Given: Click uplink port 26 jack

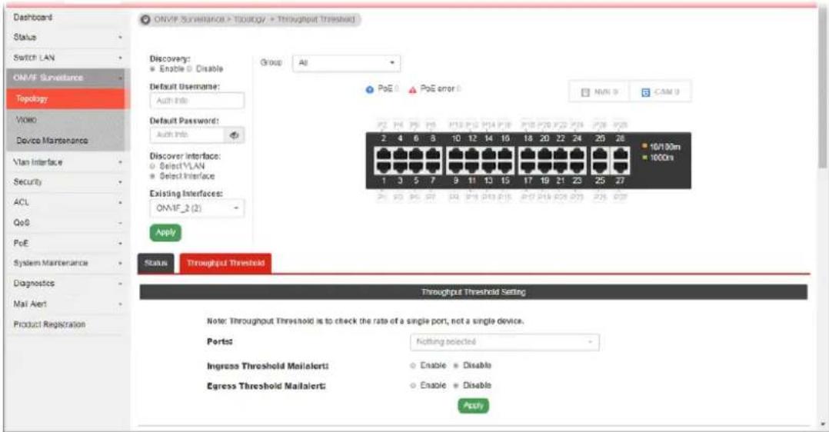Looking at the screenshot, I should pos(600,154).
